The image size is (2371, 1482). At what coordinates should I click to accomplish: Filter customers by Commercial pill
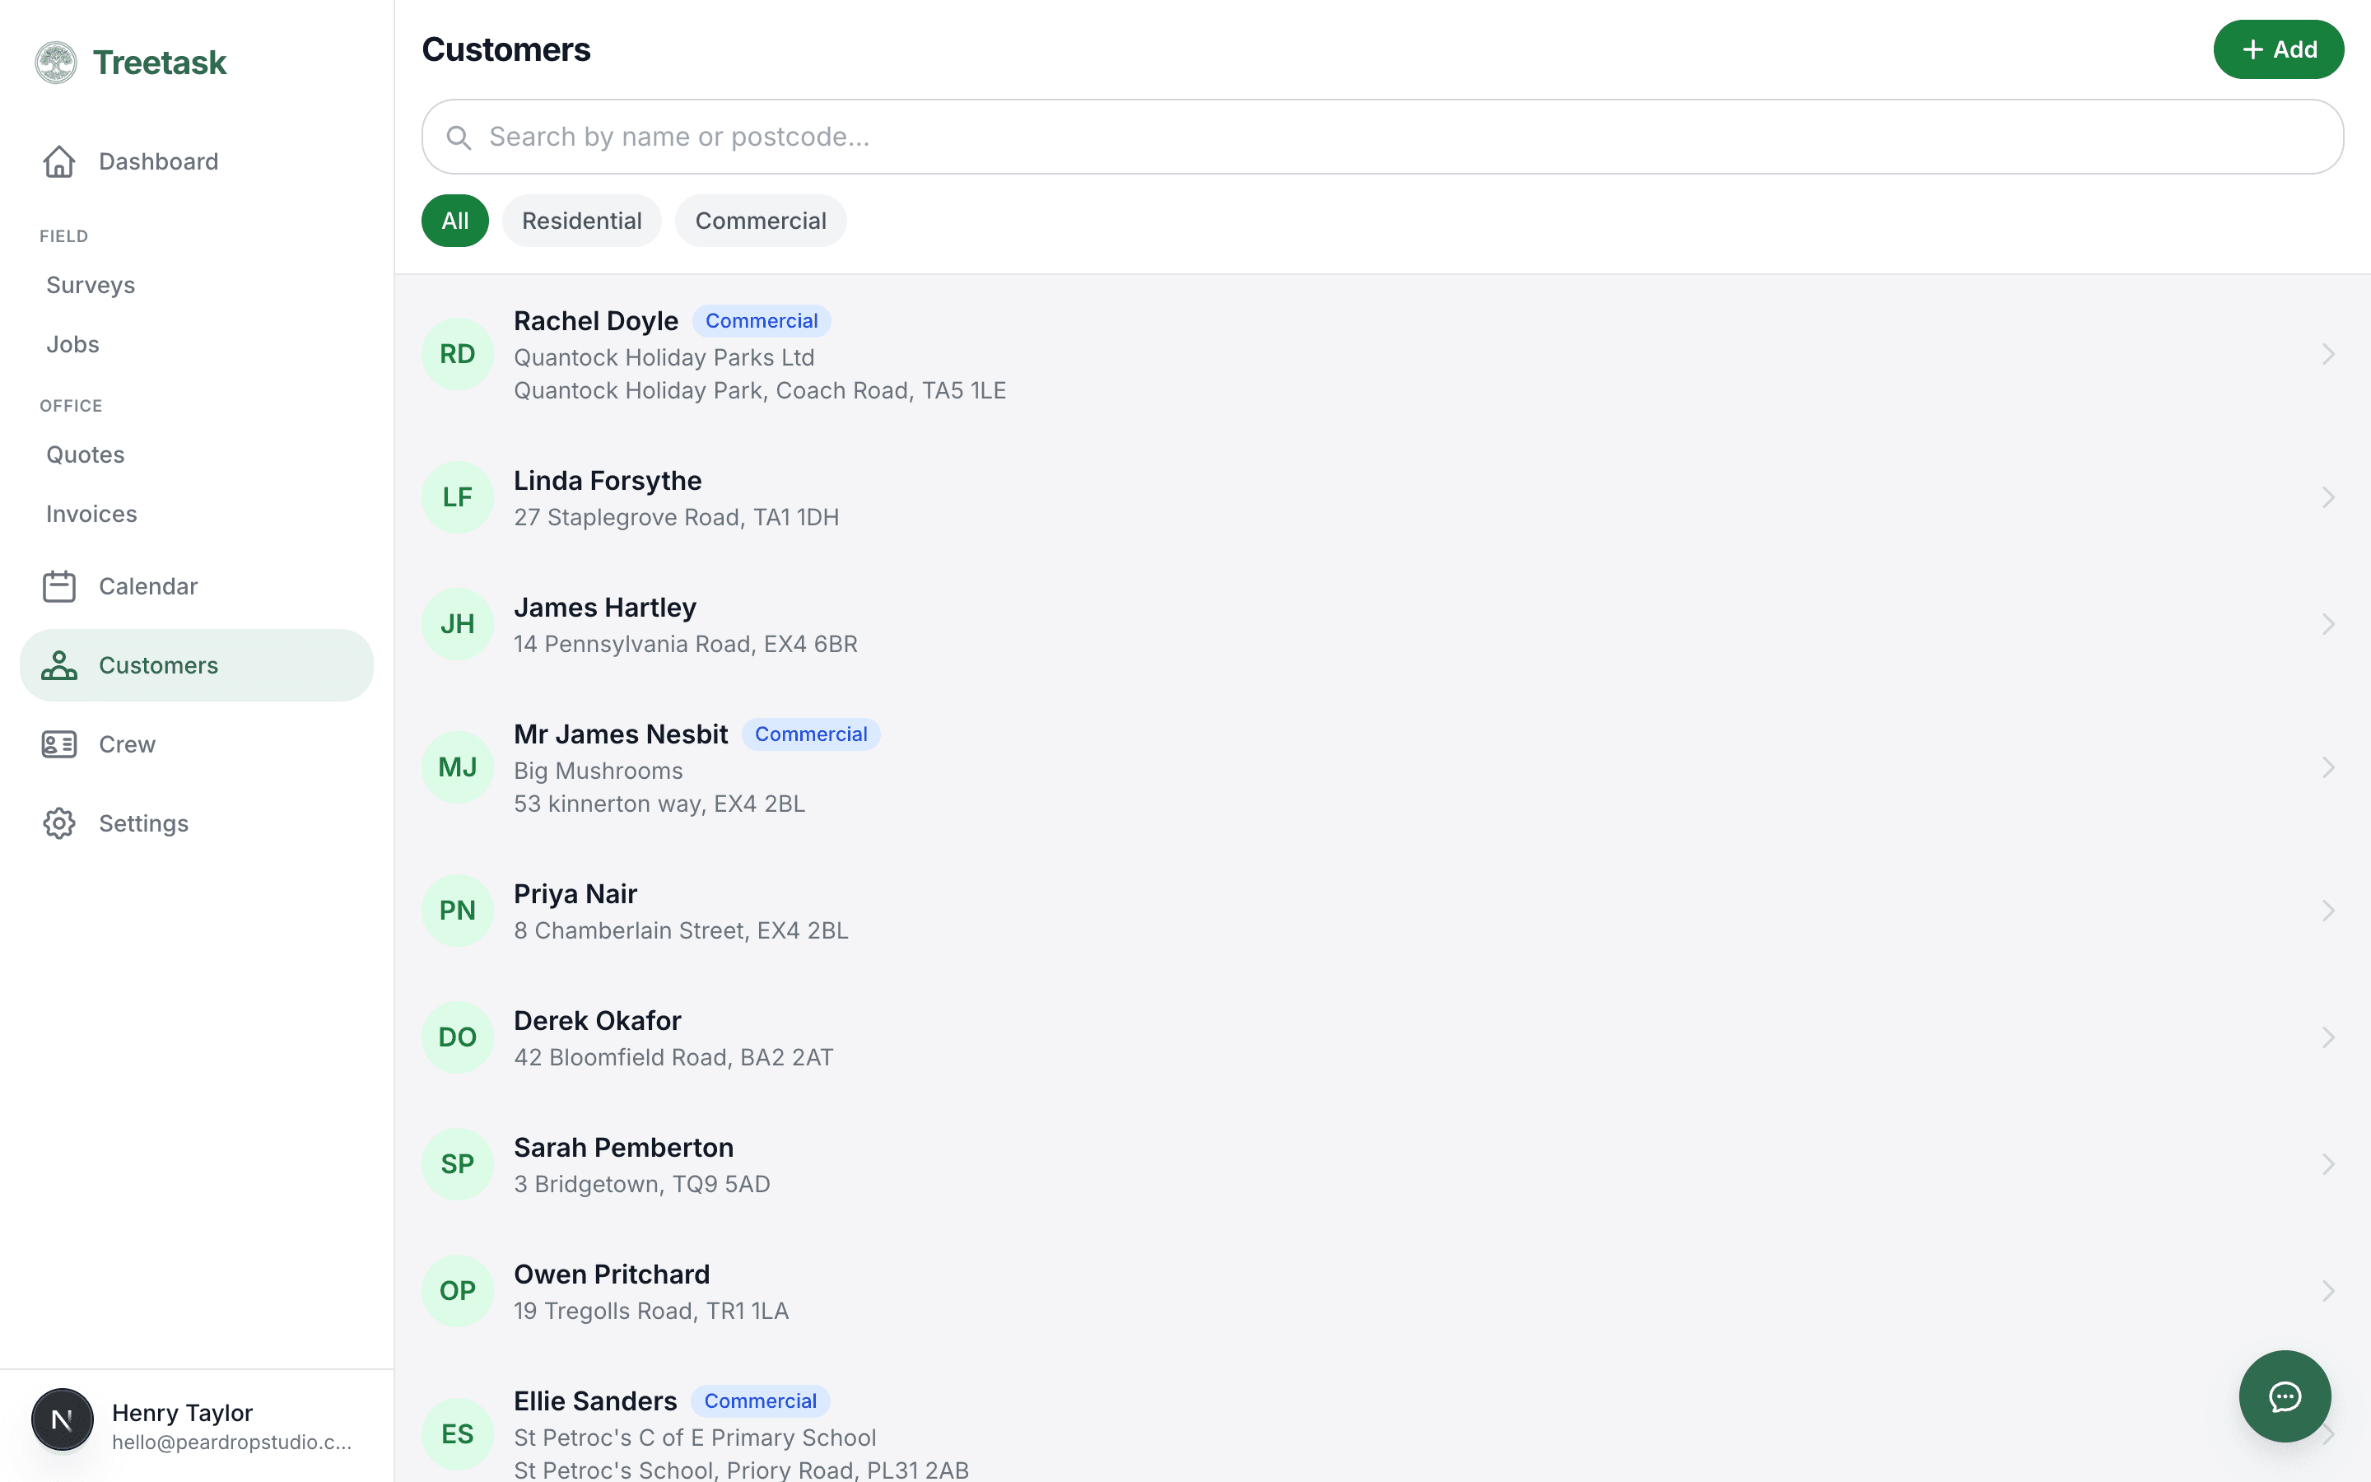pyautogui.click(x=761, y=221)
